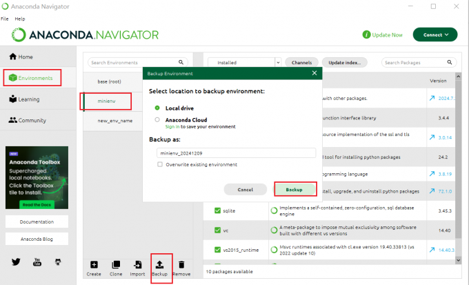Tick Overwrite existing environment checkbox
The height and width of the screenshot is (285, 469).
click(x=160, y=164)
